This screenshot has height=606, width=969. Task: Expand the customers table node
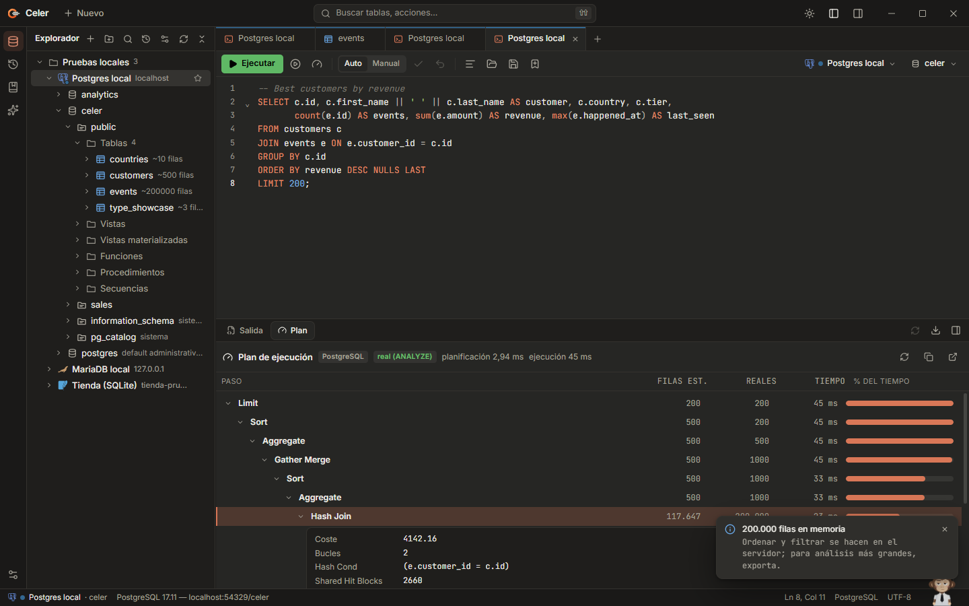(x=87, y=176)
